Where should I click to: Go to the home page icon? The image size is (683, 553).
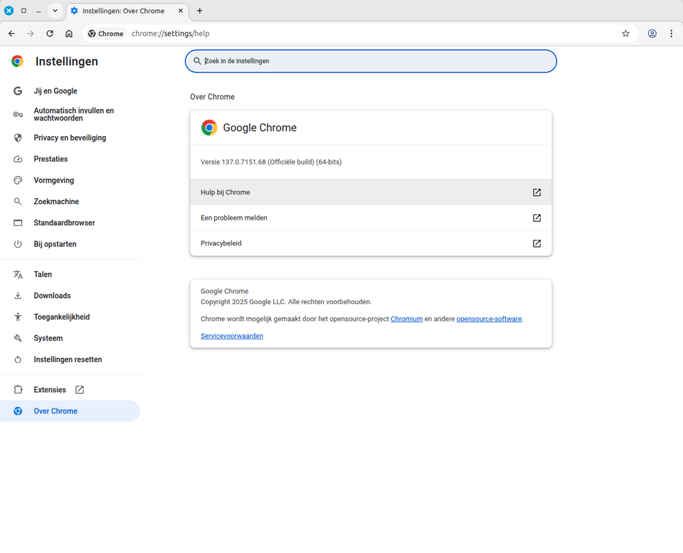click(x=69, y=34)
